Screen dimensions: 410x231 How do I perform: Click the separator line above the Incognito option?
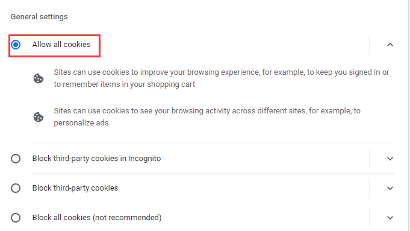[x=214, y=144]
